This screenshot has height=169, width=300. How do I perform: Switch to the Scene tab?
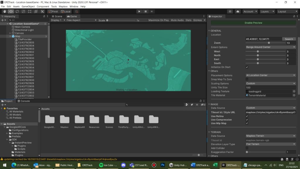[x=57, y=16]
